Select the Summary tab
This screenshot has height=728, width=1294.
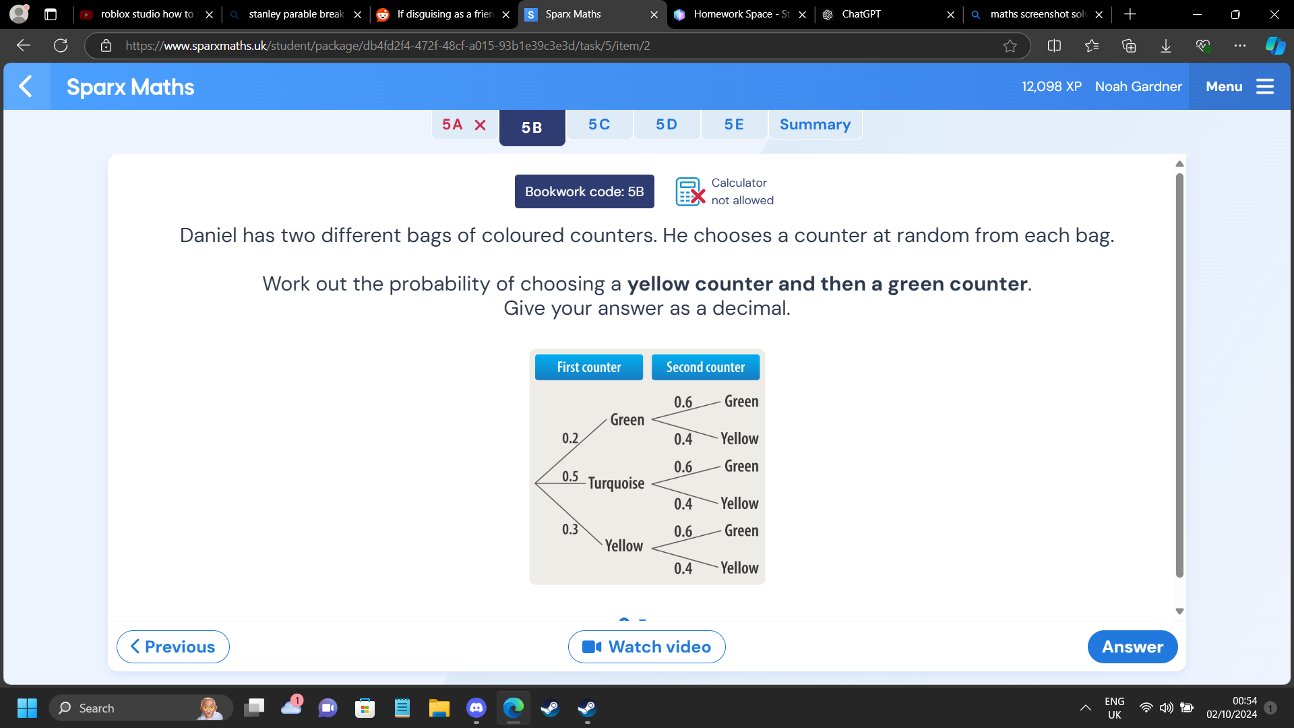coord(815,125)
